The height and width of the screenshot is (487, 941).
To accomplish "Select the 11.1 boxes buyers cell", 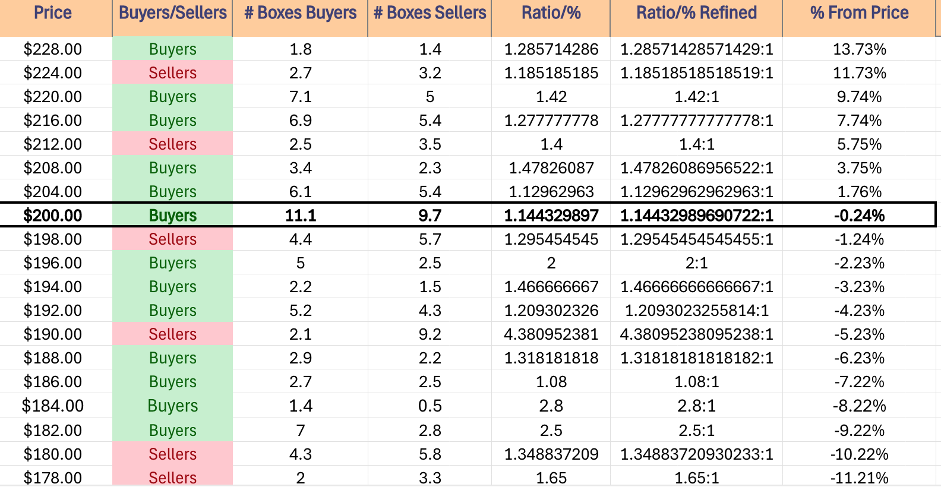I will pos(300,215).
